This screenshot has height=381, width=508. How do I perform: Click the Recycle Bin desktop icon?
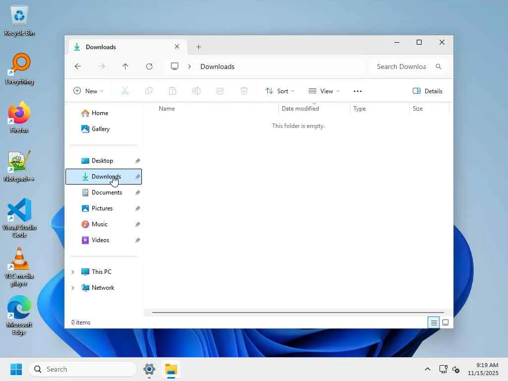(x=19, y=21)
